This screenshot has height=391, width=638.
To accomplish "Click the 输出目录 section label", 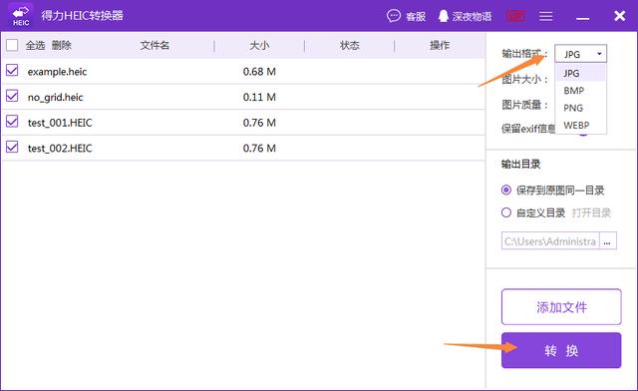I will point(520,165).
